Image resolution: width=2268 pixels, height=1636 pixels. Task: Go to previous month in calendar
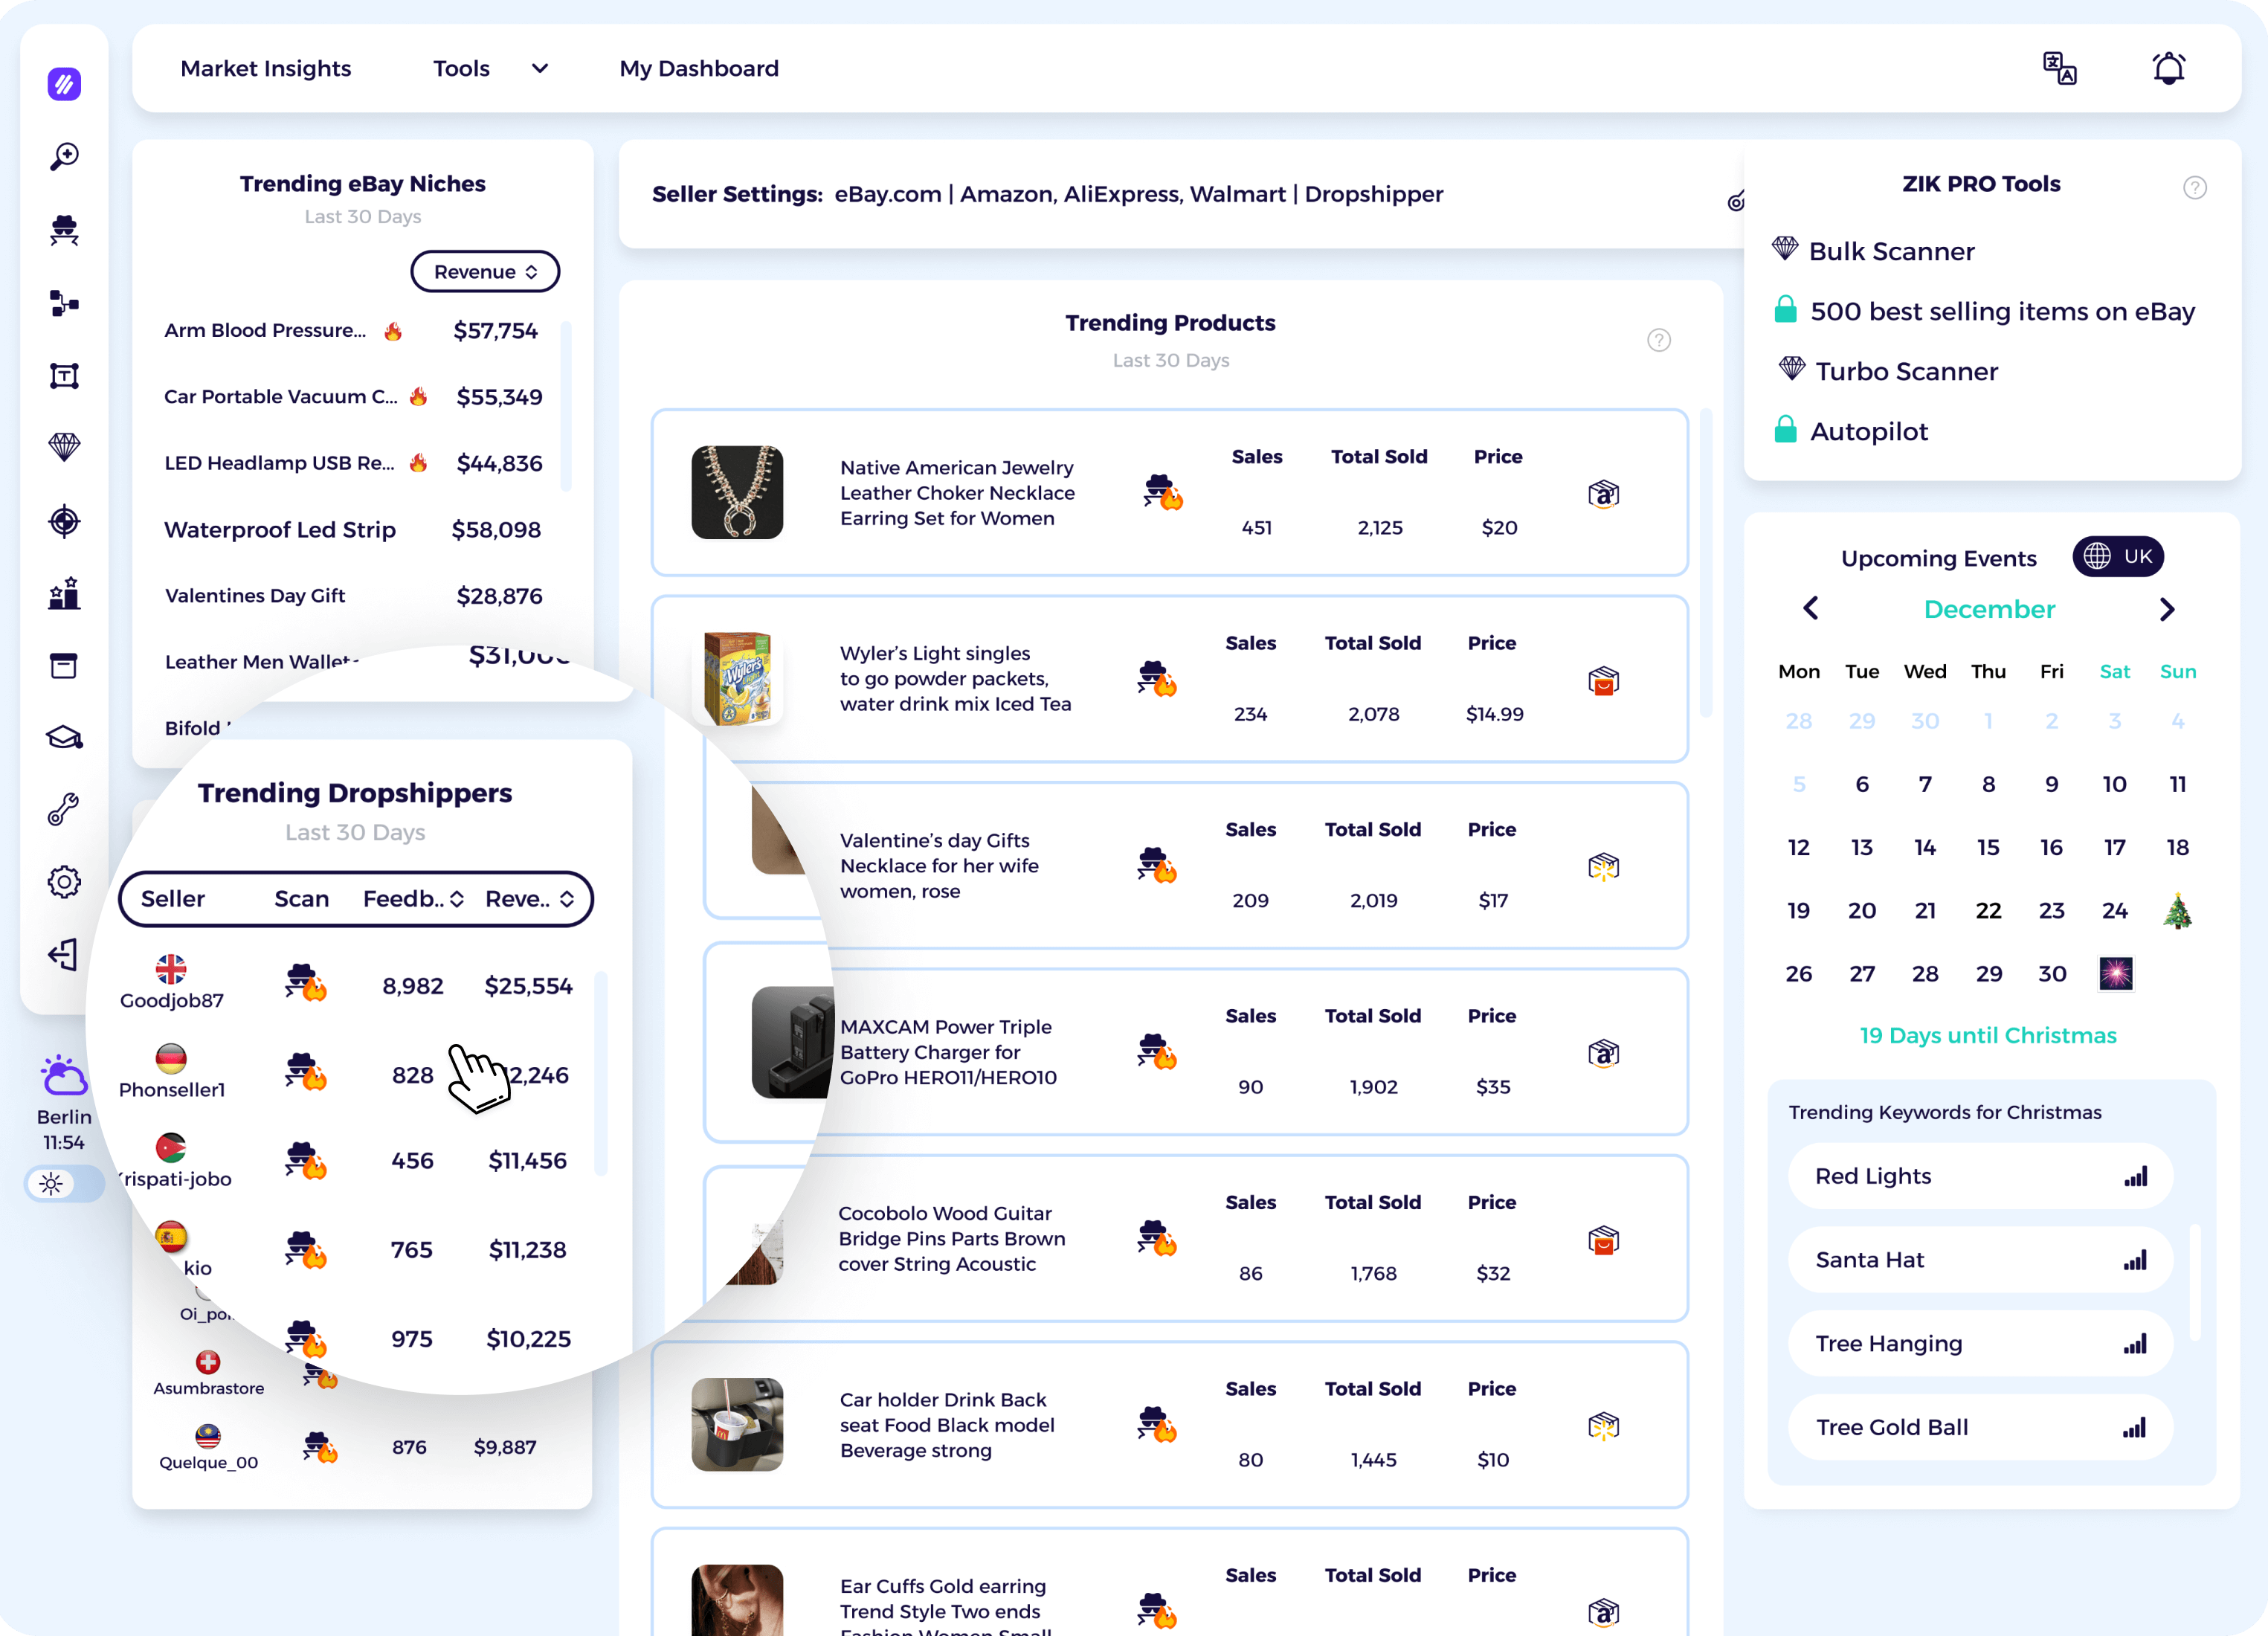[1811, 608]
